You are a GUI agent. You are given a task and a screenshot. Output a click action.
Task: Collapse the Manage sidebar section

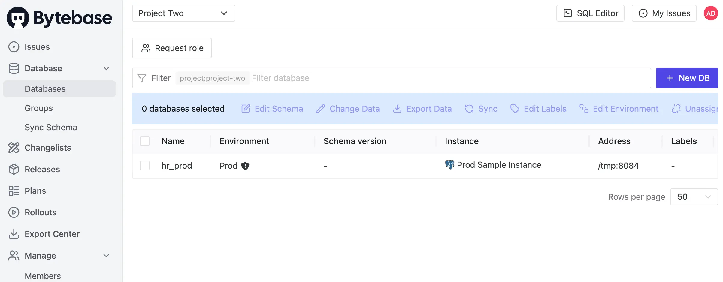click(106, 256)
